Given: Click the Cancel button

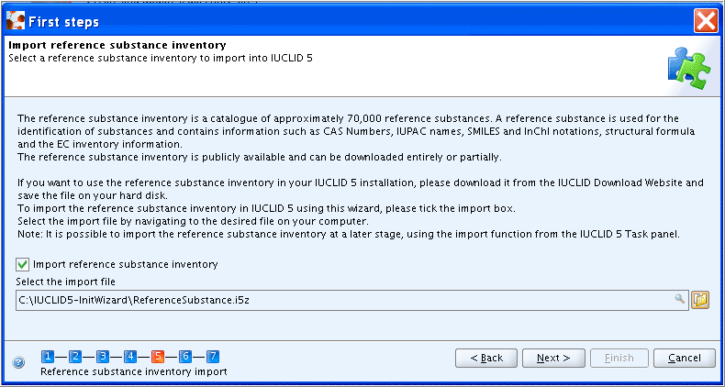Looking at the screenshot, I should [685, 358].
